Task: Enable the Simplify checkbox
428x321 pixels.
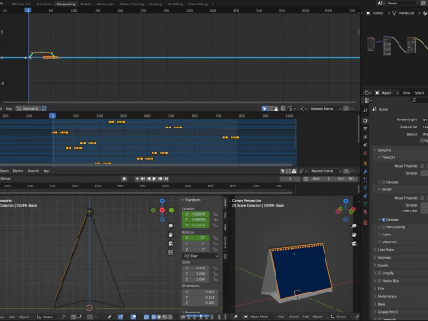Action: [x=379, y=273]
